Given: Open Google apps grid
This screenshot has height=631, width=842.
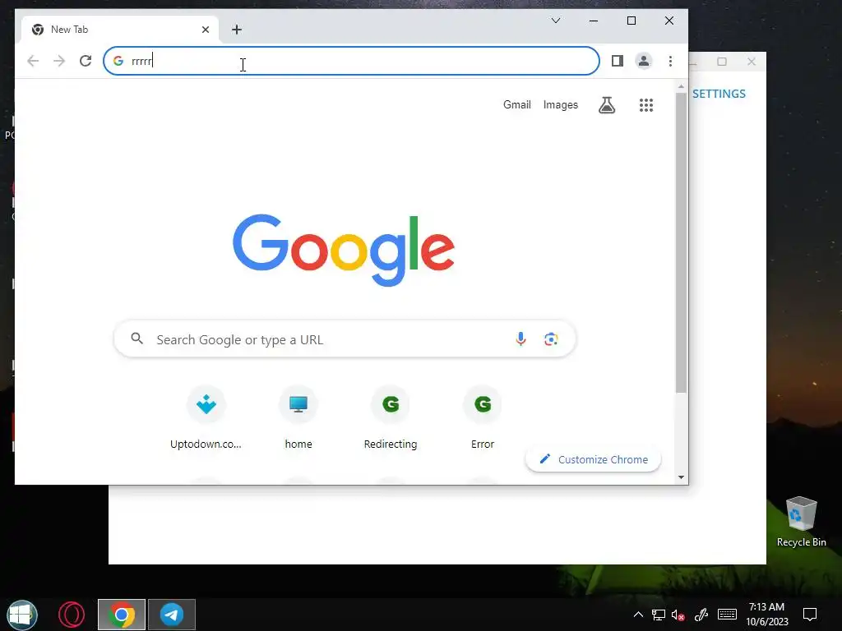Looking at the screenshot, I should tap(646, 105).
